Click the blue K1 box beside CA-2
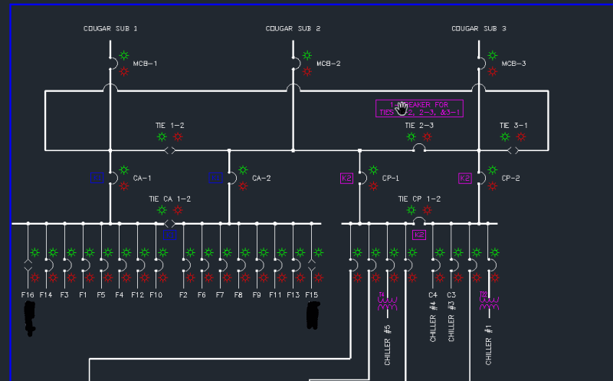Viewport: 613px width, 381px height. tap(215, 178)
